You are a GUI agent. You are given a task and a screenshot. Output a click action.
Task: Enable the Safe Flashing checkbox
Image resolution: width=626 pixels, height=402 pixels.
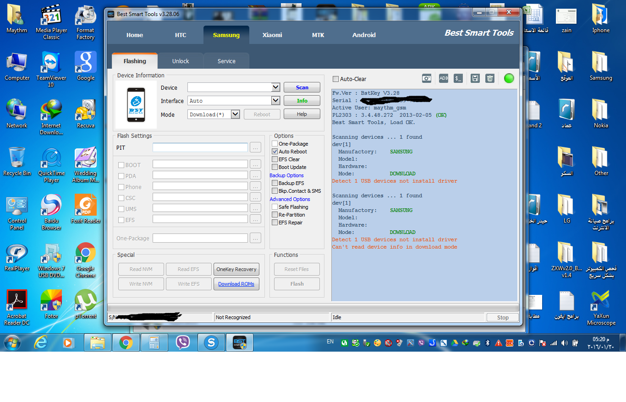[x=275, y=207]
